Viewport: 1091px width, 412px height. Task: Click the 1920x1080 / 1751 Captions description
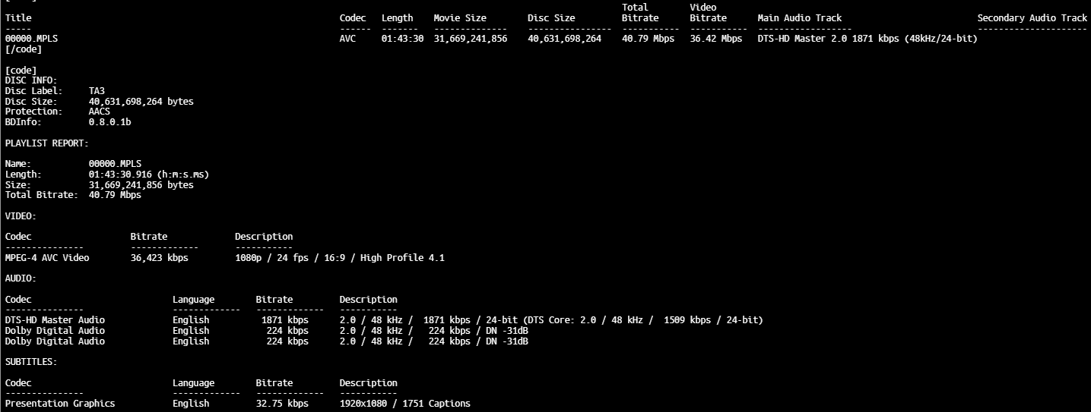404,404
